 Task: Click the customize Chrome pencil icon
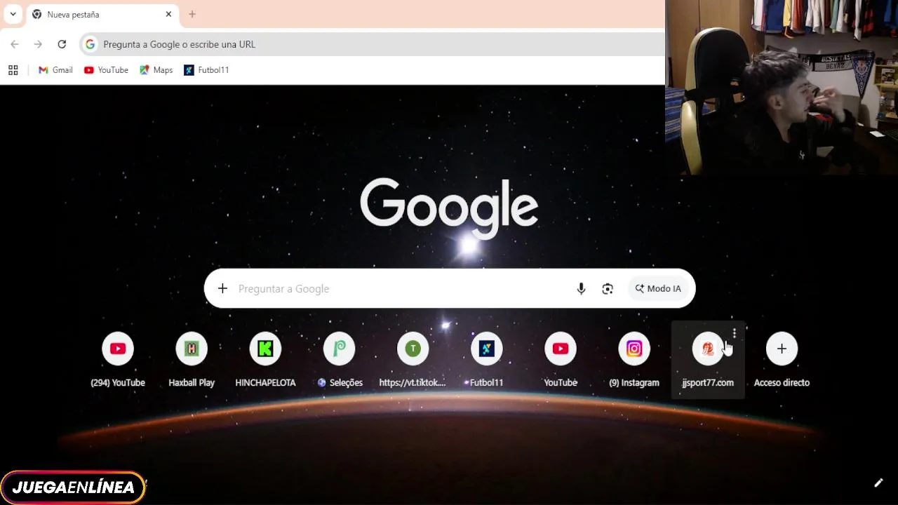pyautogui.click(x=878, y=483)
